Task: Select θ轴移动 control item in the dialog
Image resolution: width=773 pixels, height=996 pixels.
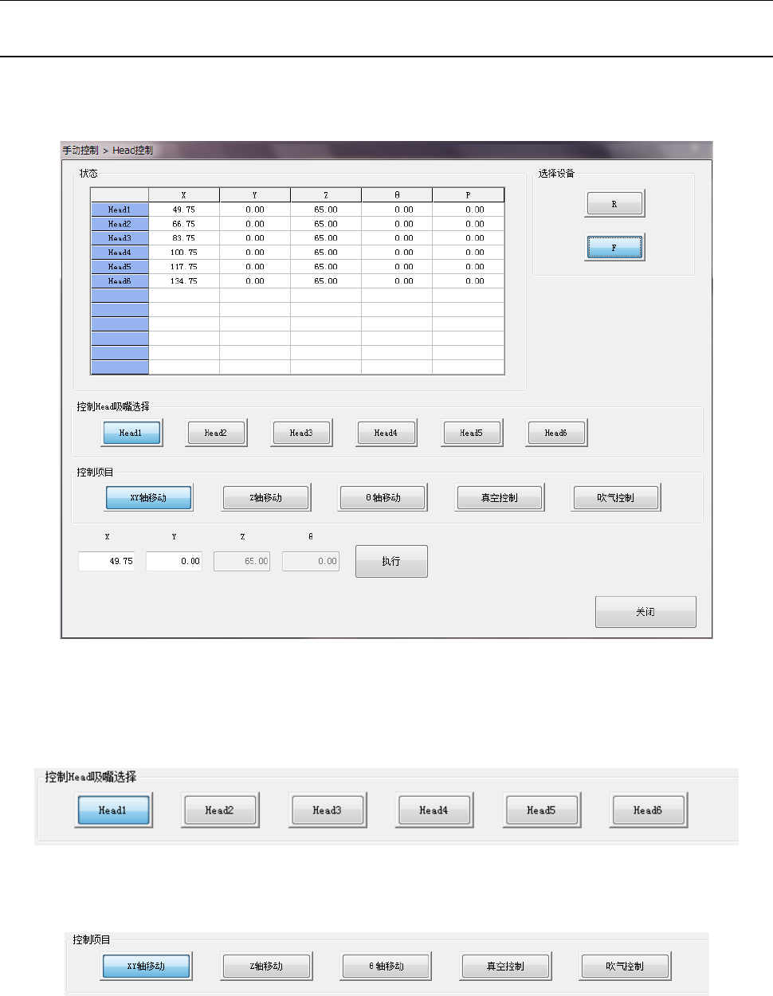Action: pos(383,497)
